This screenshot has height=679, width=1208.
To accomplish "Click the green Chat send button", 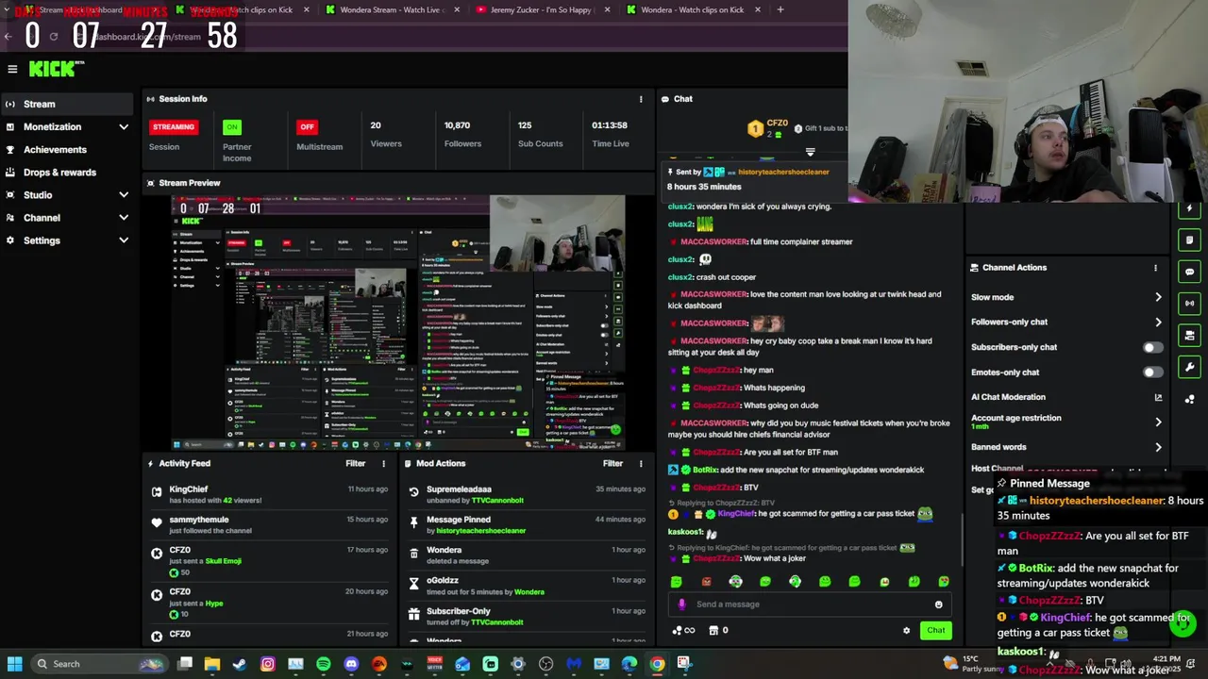I will coord(935,631).
